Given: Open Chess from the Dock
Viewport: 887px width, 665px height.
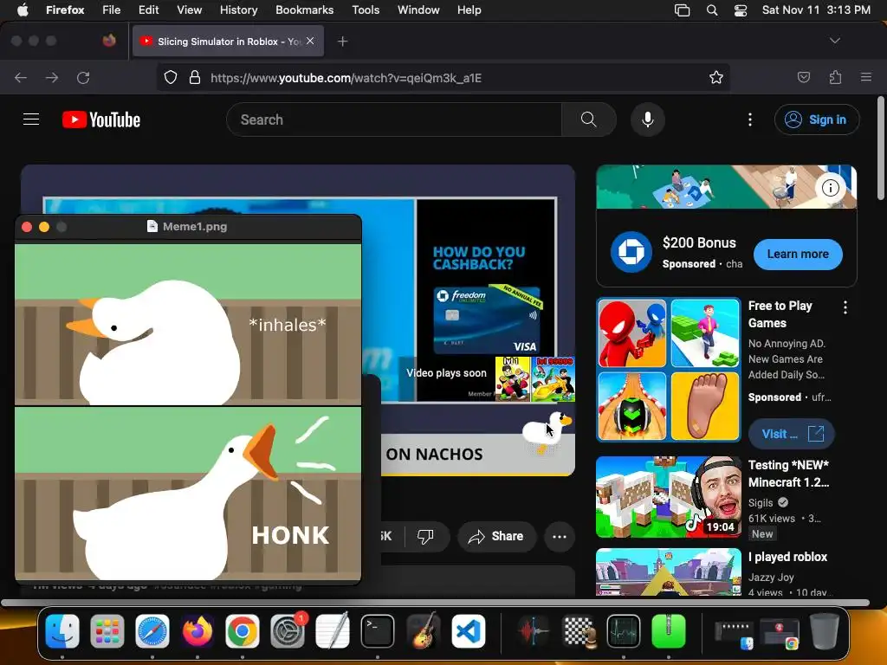Looking at the screenshot, I should (579, 630).
